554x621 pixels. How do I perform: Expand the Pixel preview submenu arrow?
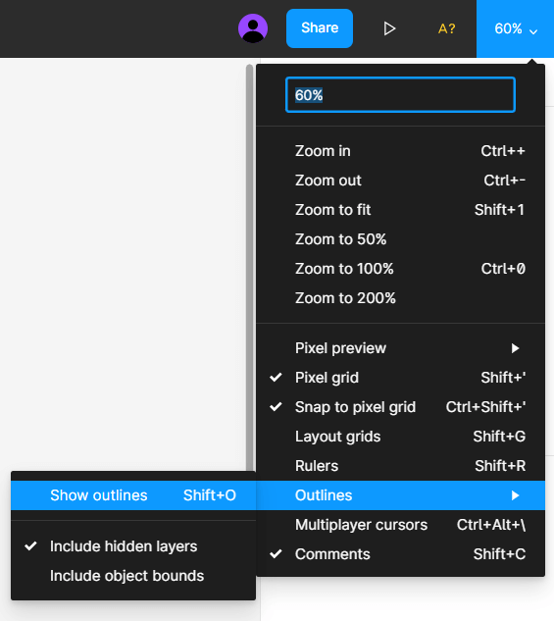click(515, 348)
